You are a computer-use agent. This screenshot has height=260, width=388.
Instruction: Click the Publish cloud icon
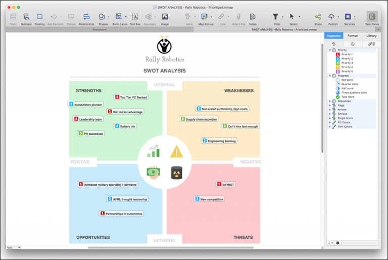pos(331,17)
